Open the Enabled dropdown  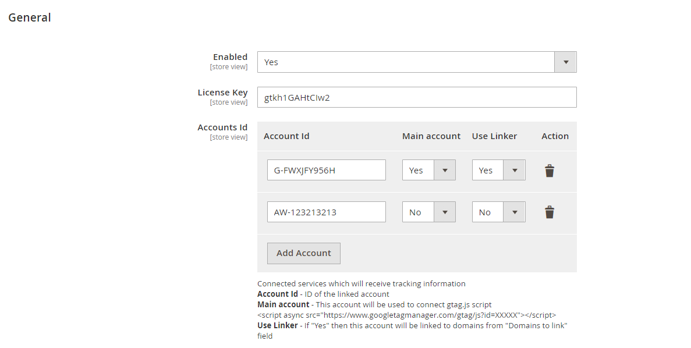click(x=416, y=62)
